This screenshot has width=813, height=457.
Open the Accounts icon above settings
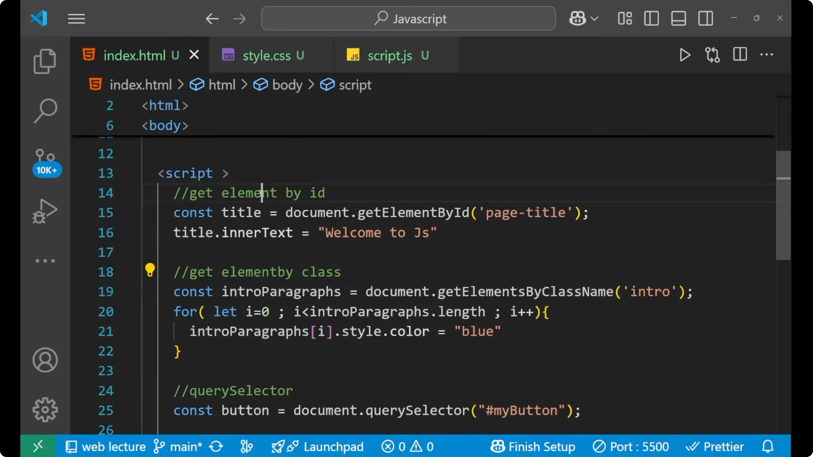click(x=44, y=360)
